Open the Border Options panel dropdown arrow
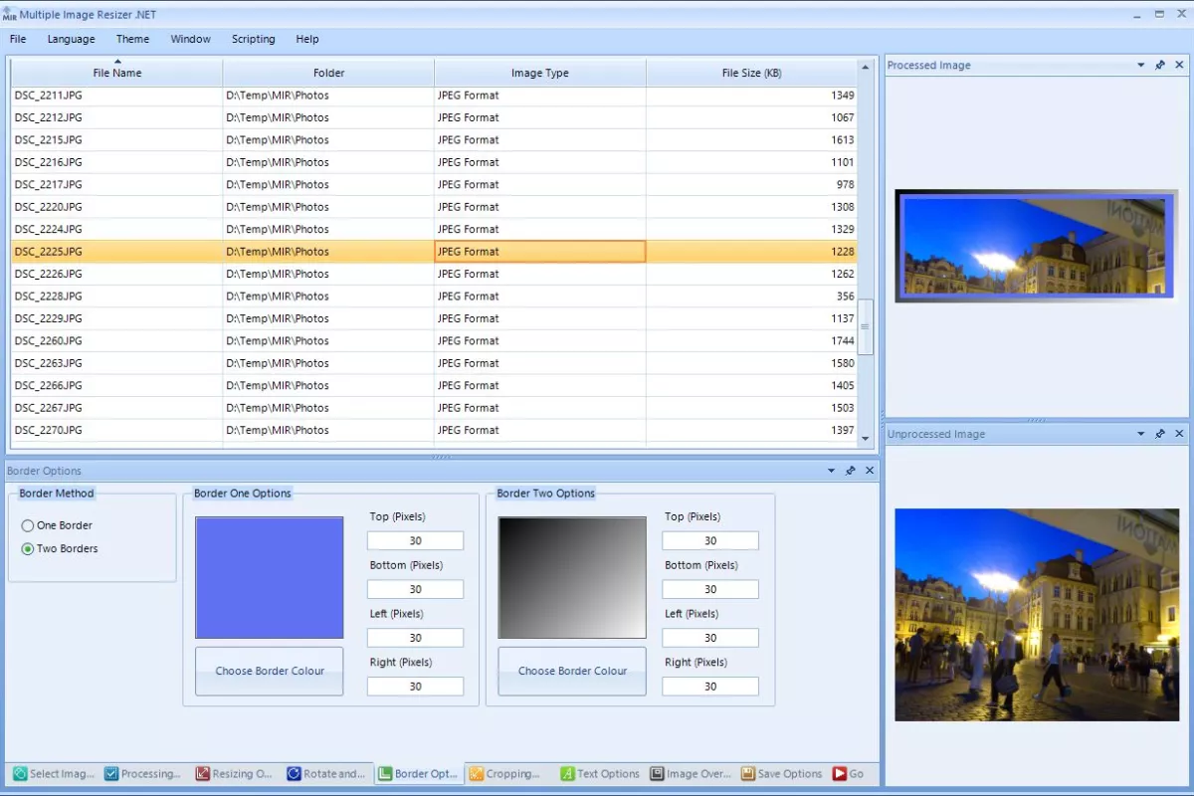Image resolution: width=1194 pixels, height=796 pixels. [832, 470]
